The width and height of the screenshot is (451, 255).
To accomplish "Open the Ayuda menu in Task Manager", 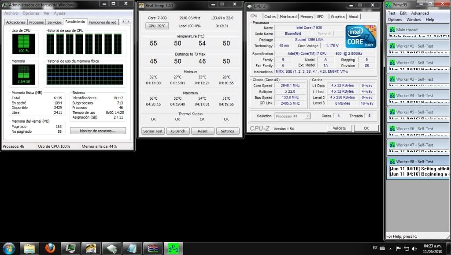I will [x=59, y=13].
